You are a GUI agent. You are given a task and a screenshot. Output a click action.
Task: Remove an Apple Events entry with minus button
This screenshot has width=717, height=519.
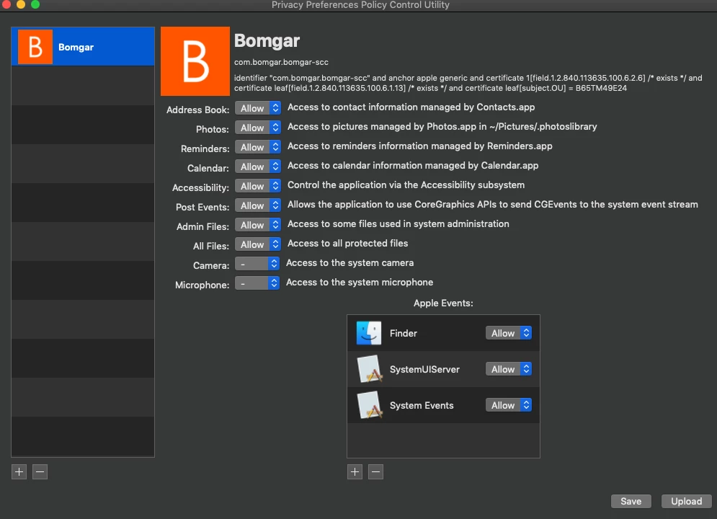tap(376, 472)
